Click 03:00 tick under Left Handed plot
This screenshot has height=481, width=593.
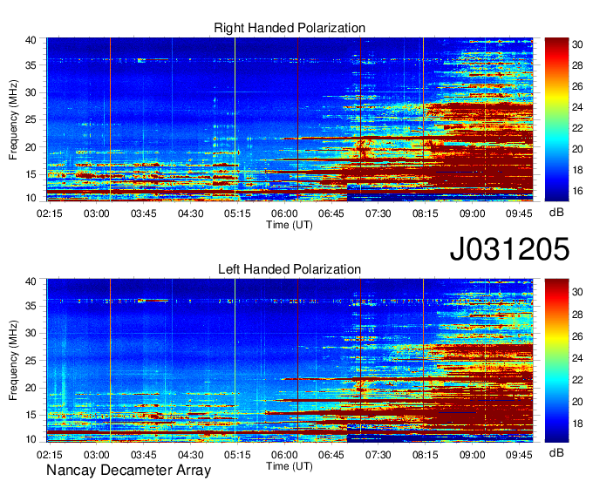click(x=97, y=455)
